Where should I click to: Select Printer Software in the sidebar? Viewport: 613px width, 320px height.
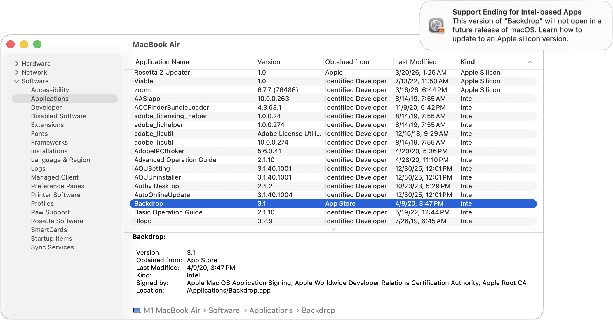point(55,195)
